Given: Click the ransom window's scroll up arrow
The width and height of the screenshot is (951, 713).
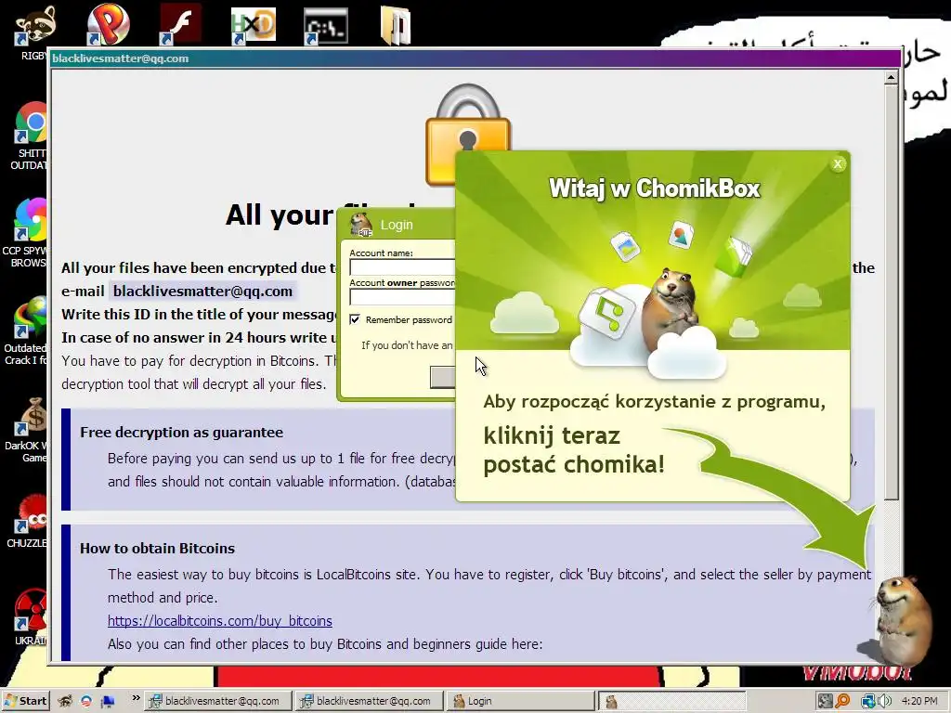Looking at the screenshot, I should coord(891,78).
